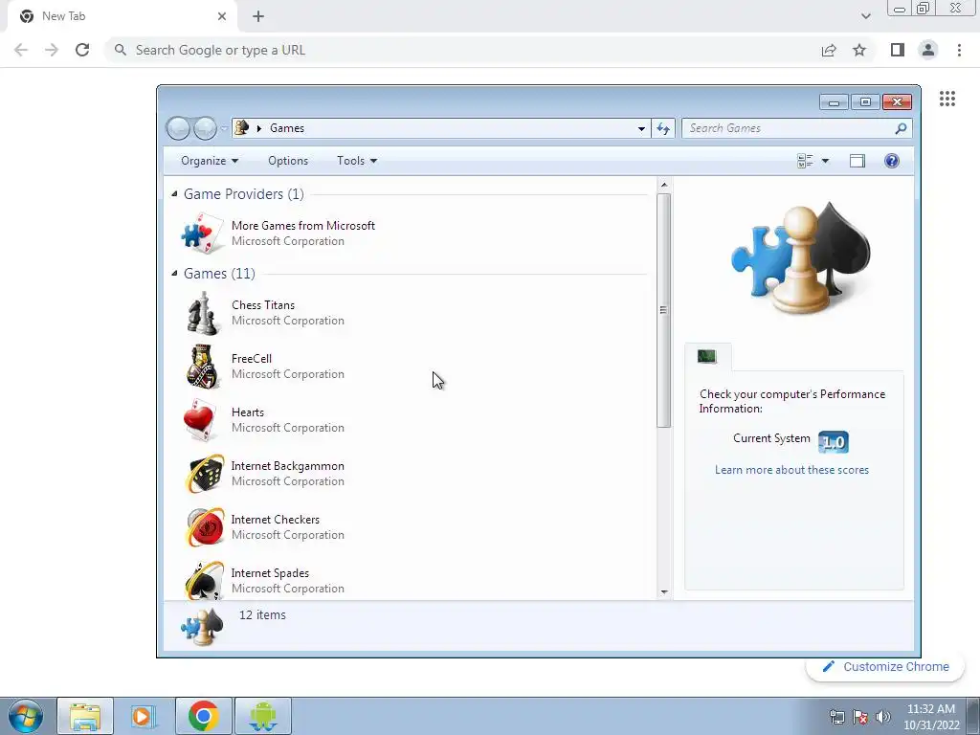Select the Hearts text label
Viewport: 980px width, 735px height.
pos(248,412)
